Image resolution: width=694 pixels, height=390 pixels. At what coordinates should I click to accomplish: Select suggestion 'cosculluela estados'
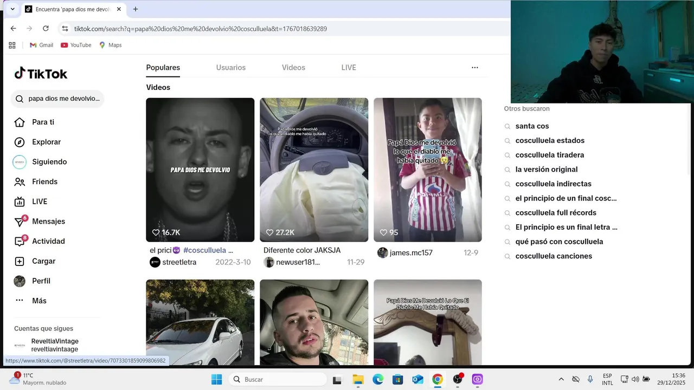pyautogui.click(x=550, y=141)
